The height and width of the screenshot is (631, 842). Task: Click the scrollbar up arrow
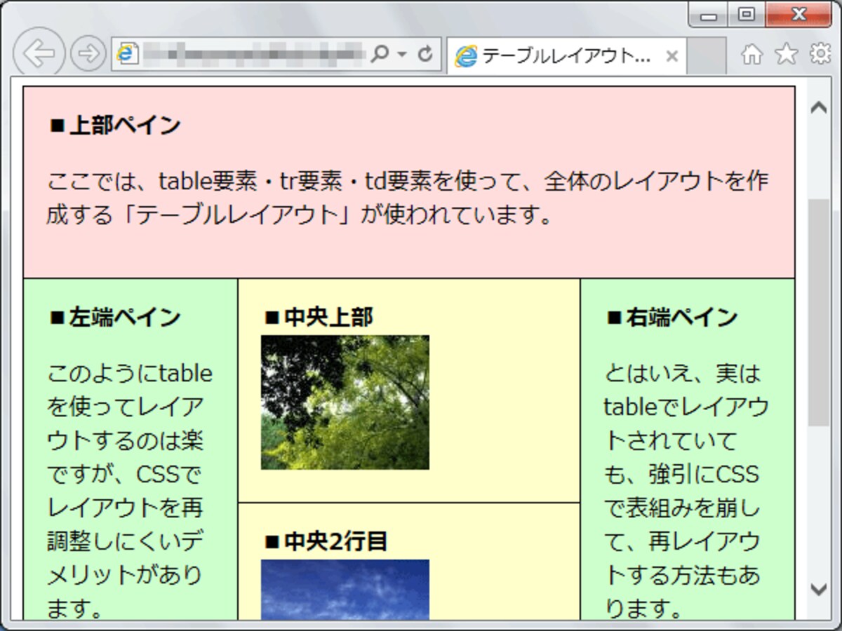click(819, 107)
